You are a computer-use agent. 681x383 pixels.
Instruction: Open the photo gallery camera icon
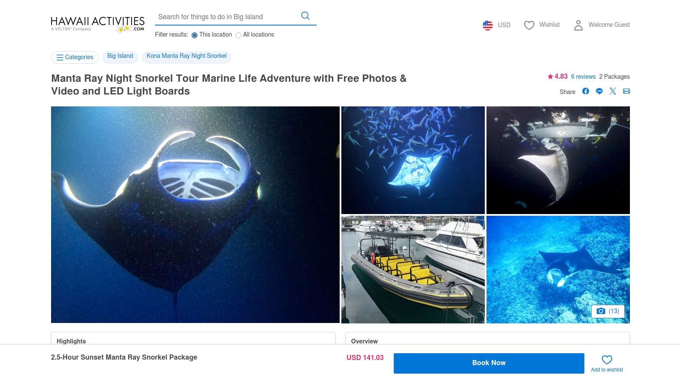[x=601, y=311]
